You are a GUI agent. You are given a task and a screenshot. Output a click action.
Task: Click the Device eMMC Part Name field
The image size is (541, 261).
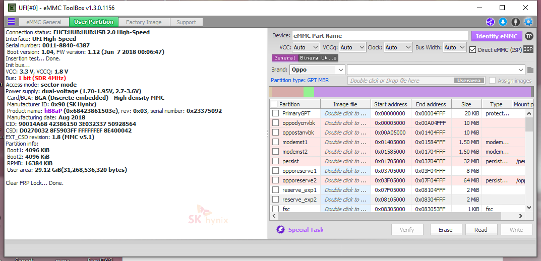pos(381,36)
